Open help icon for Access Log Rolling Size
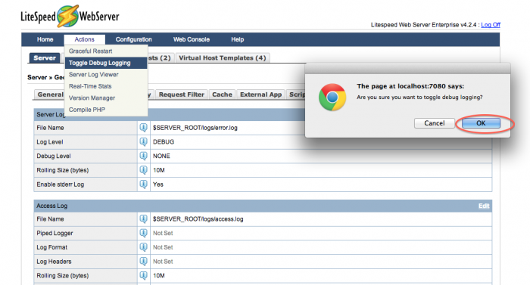Viewport: 530px width, 285px height. 143,276
